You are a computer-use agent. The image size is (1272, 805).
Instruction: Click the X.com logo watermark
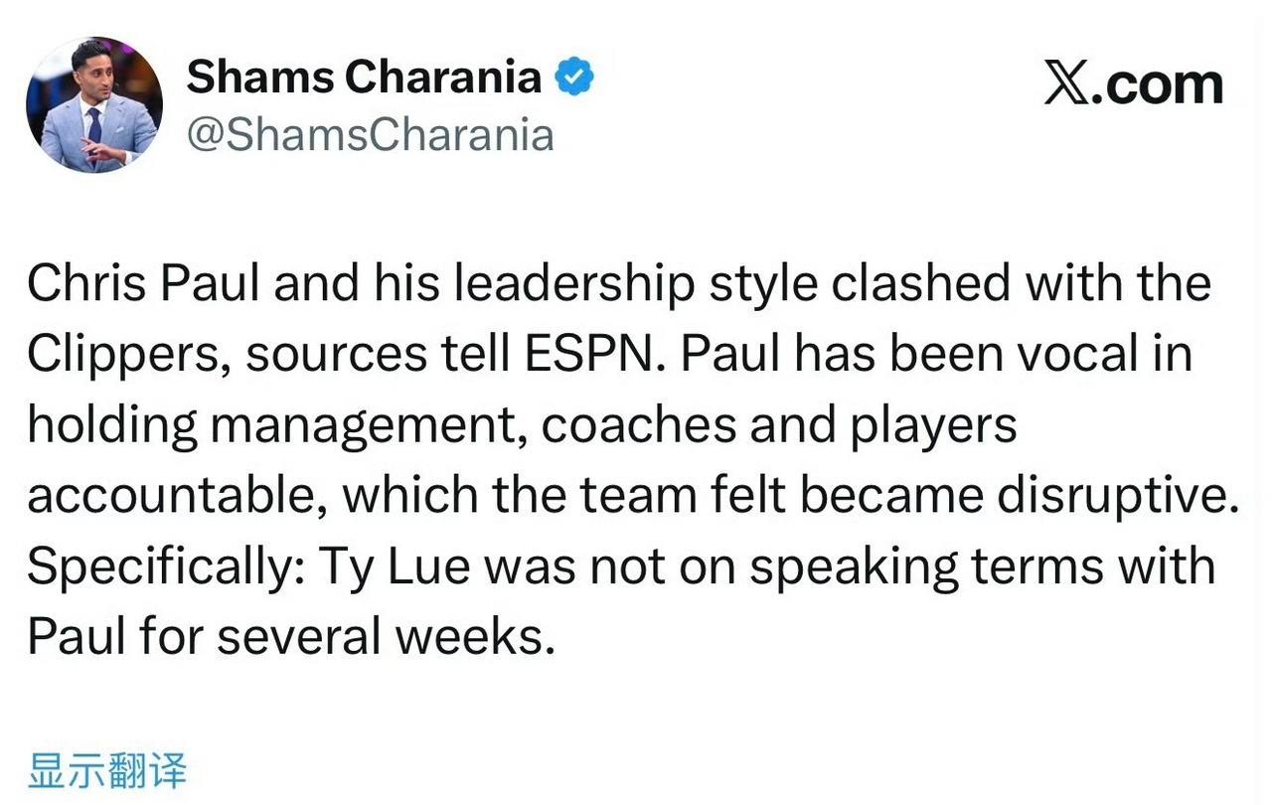1133,83
